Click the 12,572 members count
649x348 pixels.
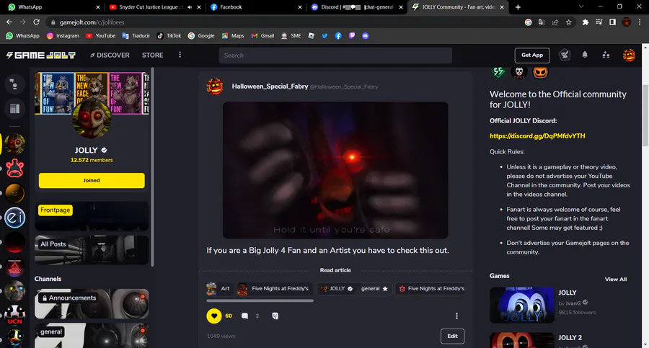[x=92, y=160]
